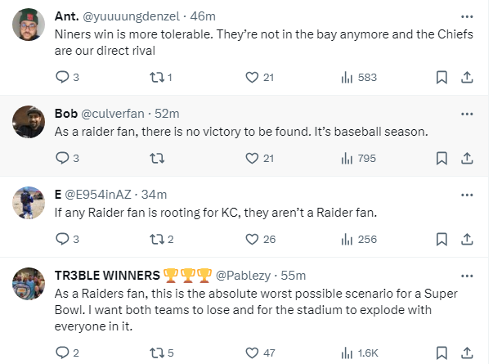
Task: Open E's profile avatar
Action: click(x=29, y=203)
